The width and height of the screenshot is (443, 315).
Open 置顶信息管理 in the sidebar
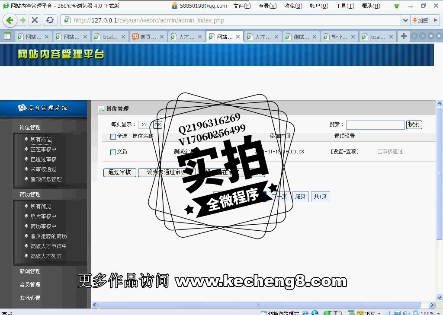[x=46, y=179]
